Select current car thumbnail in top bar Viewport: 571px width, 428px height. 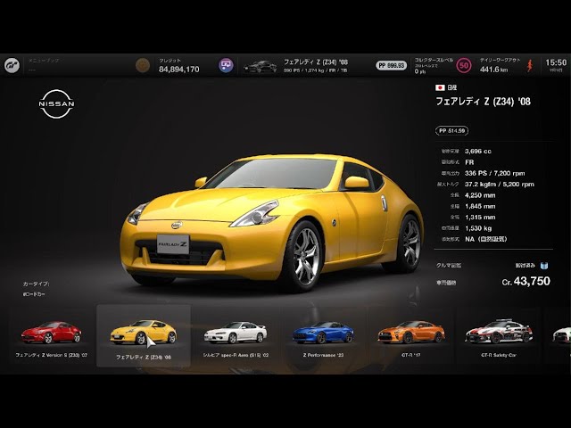(260, 67)
